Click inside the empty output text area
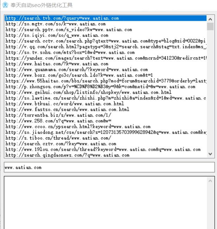 pos(105,203)
